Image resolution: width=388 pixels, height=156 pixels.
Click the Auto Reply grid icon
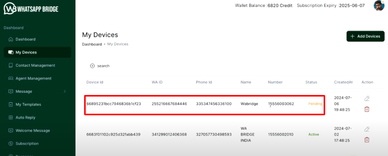10,118
